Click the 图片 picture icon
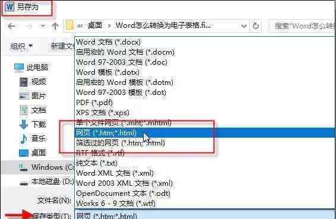Image resolution: width=336 pixels, height=219 pixels. point(24,96)
